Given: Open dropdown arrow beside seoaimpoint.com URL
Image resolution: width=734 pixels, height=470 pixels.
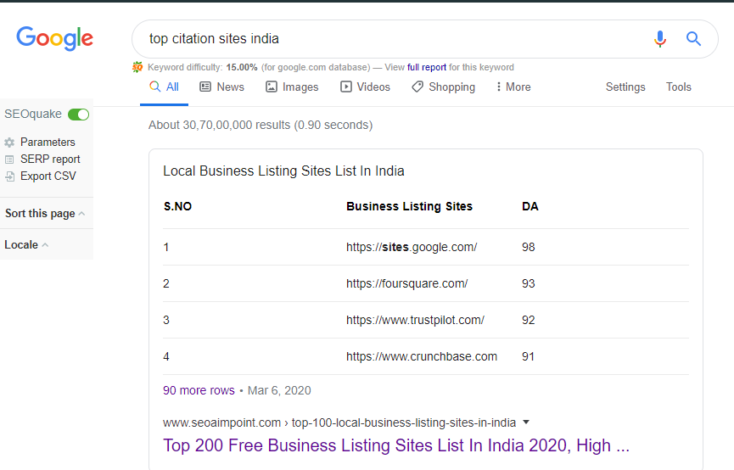Looking at the screenshot, I should click(526, 422).
